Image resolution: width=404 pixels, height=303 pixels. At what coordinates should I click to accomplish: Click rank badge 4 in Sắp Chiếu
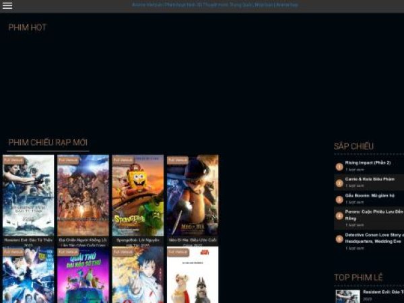coord(339,216)
